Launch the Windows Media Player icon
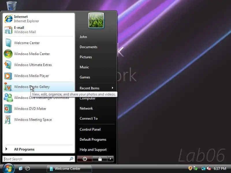This screenshot has width=231, height=173. [8, 76]
